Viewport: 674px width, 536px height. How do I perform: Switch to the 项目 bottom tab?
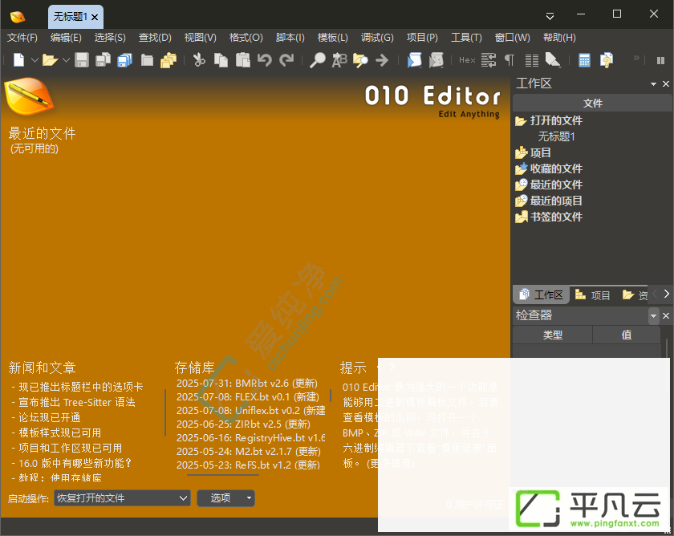pos(593,294)
